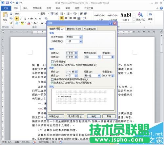Apply strikethrough (abc) formatting
This screenshot has width=164, height=145.
pos(31,19)
